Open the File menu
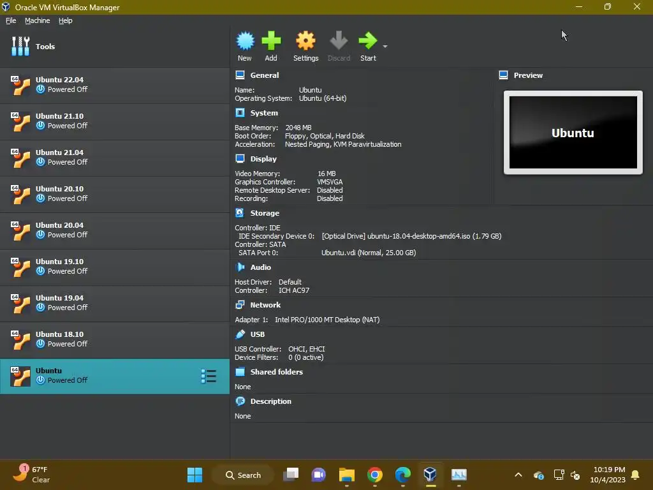 pyautogui.click(x=11, y=20)
